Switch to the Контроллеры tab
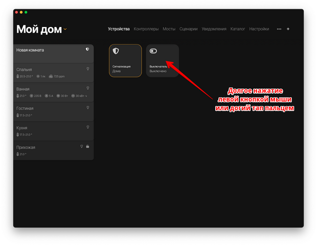The height and width of the screenshot is (245, 317). pos(146,29)
